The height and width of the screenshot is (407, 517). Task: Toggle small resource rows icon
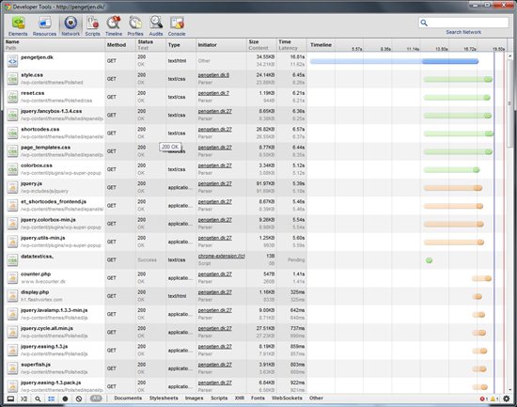(52, 399)
